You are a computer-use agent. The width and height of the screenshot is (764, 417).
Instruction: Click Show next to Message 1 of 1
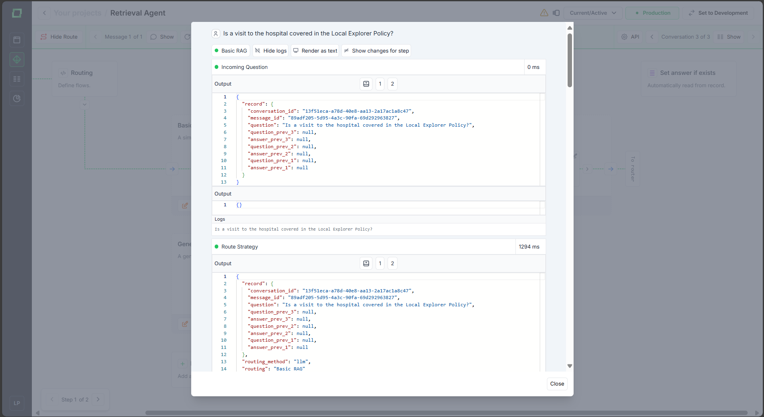click(162, 37)
